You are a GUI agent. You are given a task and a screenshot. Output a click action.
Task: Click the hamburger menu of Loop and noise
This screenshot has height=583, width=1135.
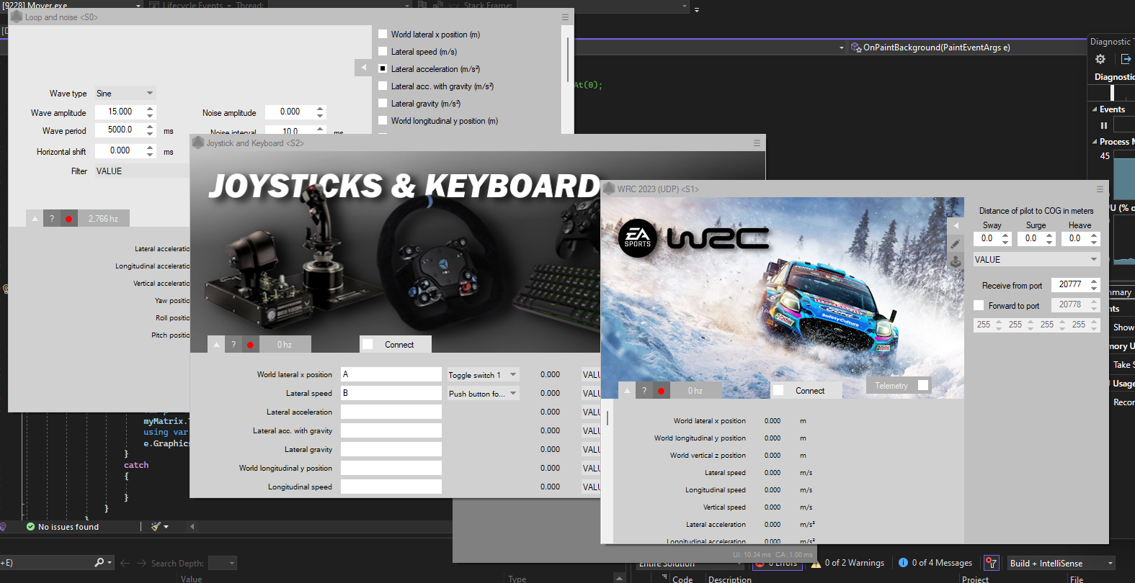tap(565, 17)
